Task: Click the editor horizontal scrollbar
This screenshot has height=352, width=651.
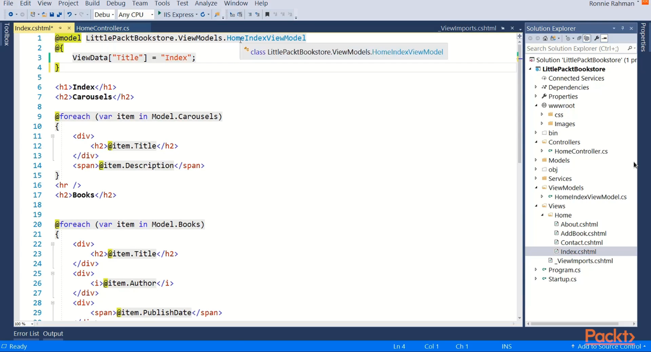Action: [274, 324]
